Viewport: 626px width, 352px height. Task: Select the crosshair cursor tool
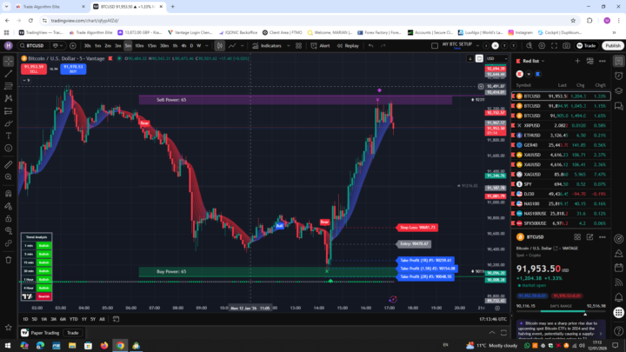[x=9, y=61]
